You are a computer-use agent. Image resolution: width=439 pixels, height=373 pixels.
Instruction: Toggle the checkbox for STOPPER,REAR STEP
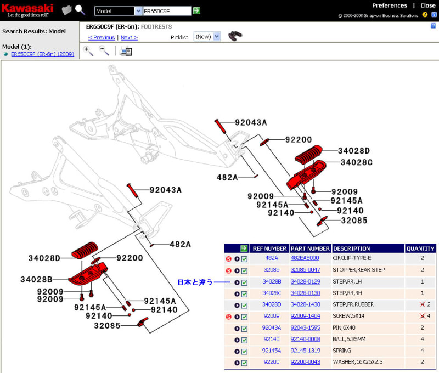244,271
